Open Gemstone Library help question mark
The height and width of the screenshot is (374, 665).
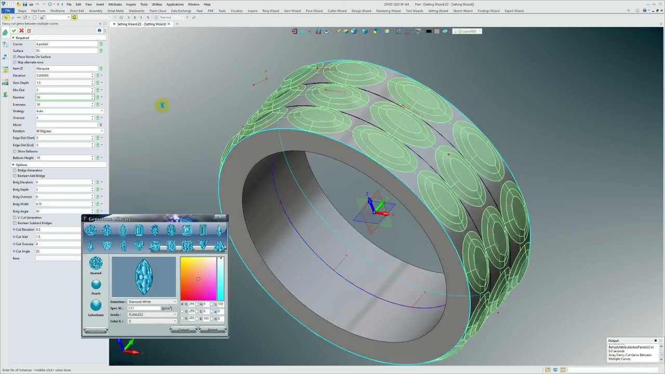point(85,219)
